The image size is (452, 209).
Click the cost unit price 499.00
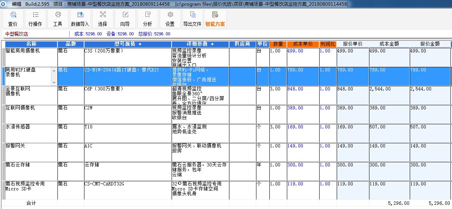(303, 57)
